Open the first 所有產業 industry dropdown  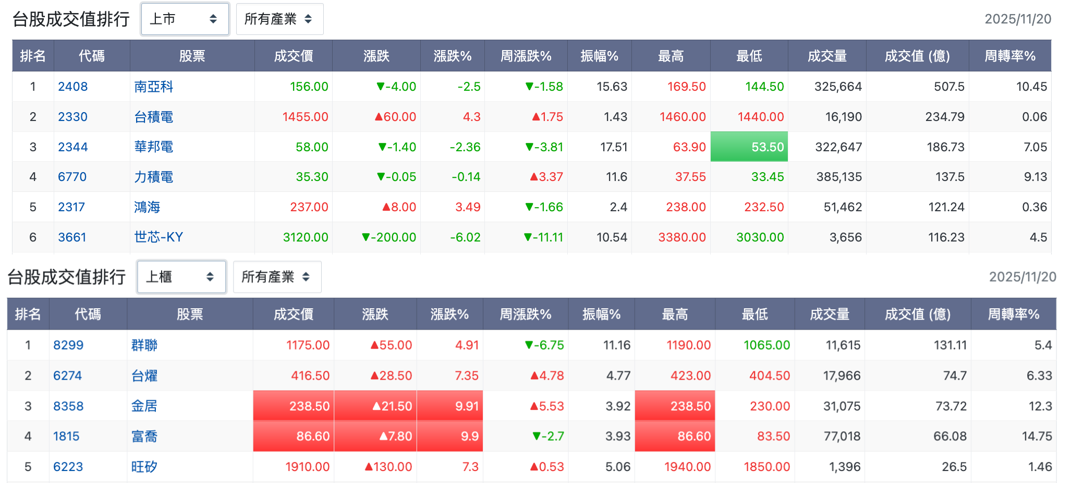[279, 19]
